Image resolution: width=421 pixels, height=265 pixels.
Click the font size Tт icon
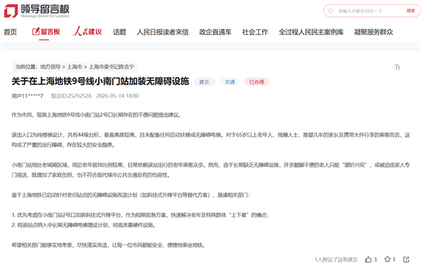(397, 67)
